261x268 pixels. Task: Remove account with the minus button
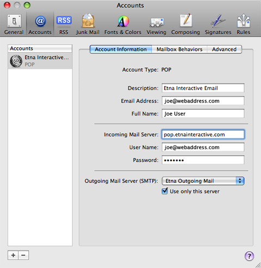pos(23,255)
